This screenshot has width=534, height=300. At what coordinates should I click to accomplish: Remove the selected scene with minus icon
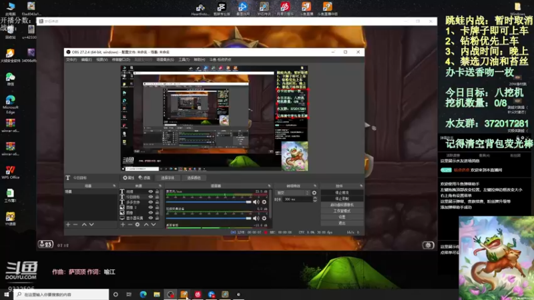75,225
